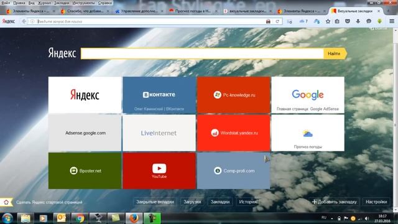Click the home icon at bottom left
Viewport: 398px width, 224px height.
[x=6, y=202]
